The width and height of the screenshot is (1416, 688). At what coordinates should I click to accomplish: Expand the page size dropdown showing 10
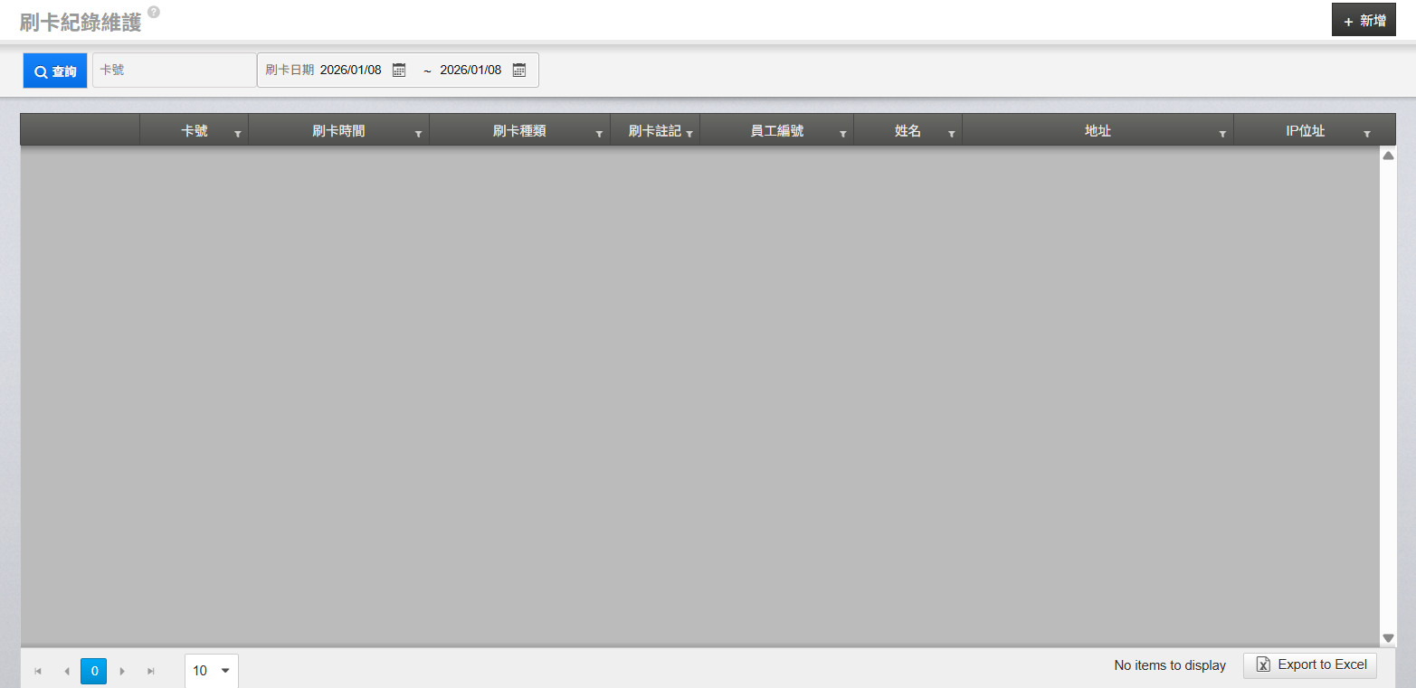pos(224,671)
